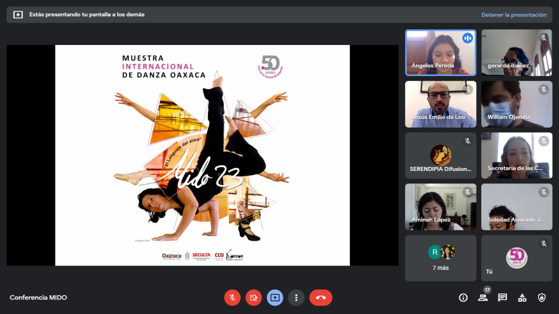Show the participants people panel
Screen dimensions: 559x314
(x=483, y=298)
